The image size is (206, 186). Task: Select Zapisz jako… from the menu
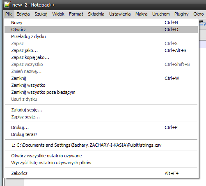point(101,50)
